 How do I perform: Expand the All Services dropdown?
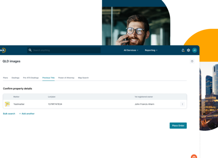point(131,50)
